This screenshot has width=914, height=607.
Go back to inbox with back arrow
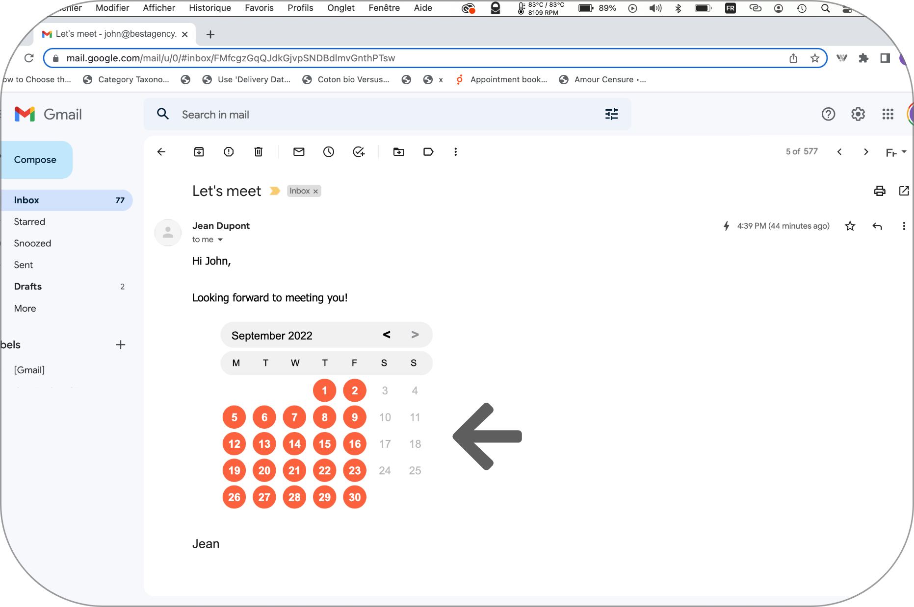pos(161,152)
